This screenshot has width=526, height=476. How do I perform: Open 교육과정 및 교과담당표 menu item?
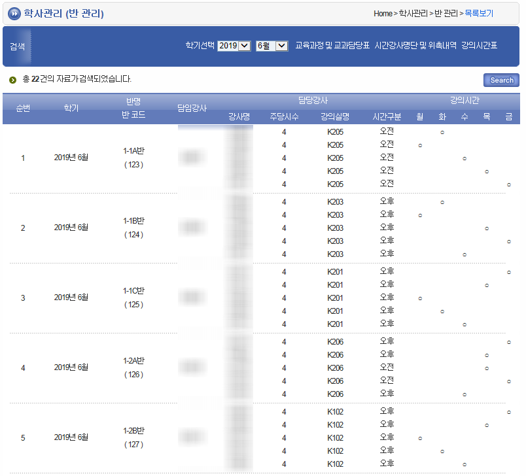(332, 46)
